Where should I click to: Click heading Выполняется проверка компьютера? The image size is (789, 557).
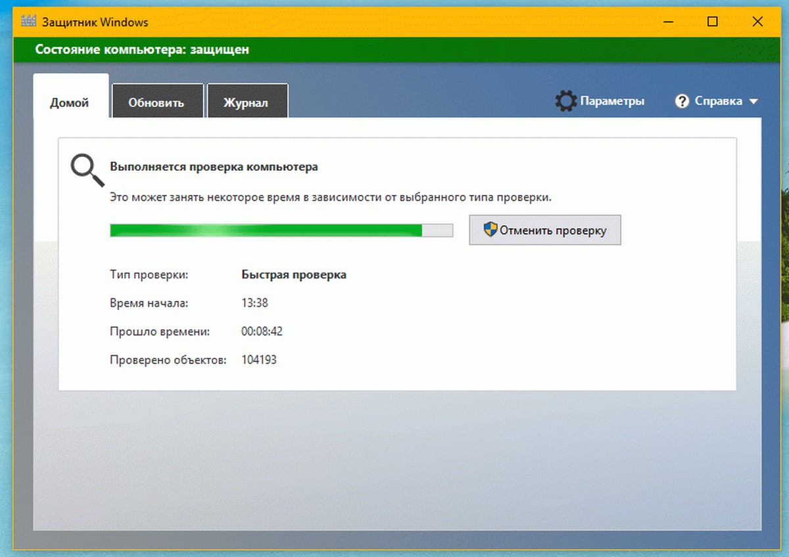[214, 167]
